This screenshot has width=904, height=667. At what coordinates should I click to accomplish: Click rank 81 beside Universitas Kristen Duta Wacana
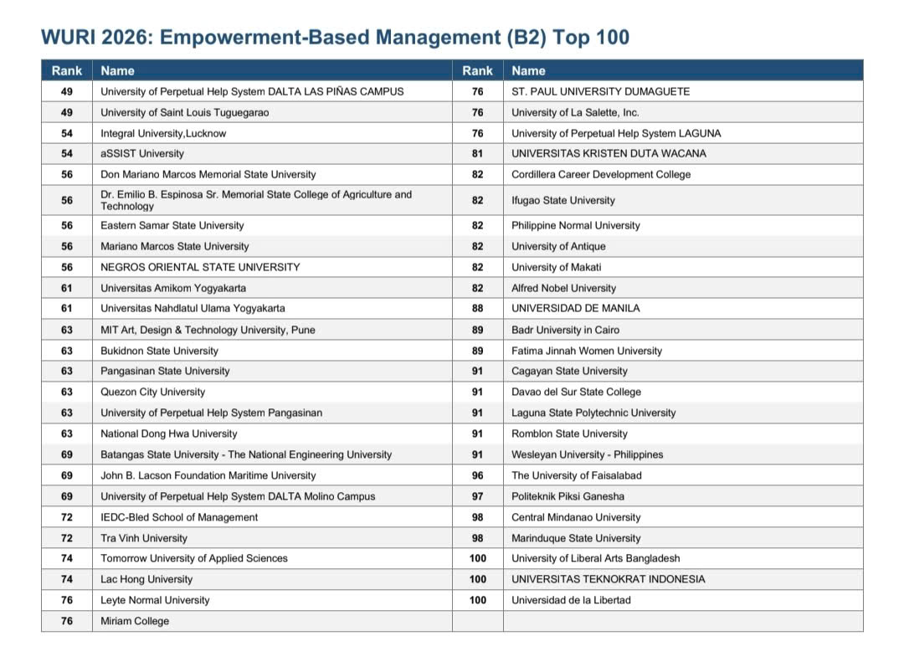click(x=477, y=154)
